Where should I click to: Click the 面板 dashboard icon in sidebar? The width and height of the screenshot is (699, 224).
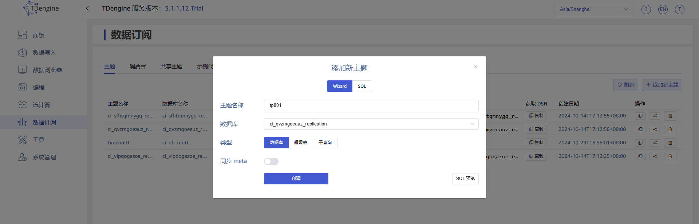(23, 35)
